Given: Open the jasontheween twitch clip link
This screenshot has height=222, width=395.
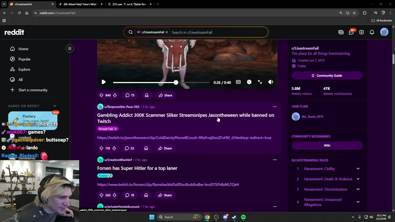Looking at the screenshot, I should (184, 138).
